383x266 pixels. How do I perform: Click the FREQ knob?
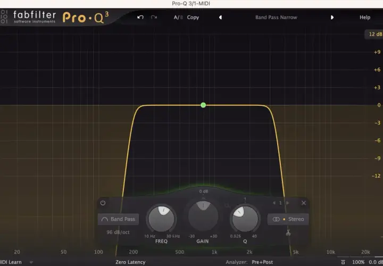(x=162, y=219)
